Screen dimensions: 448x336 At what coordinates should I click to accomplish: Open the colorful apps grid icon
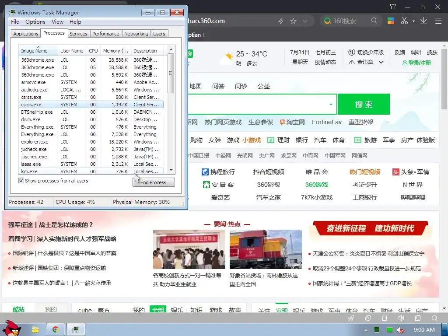click(x=391, y=21)
